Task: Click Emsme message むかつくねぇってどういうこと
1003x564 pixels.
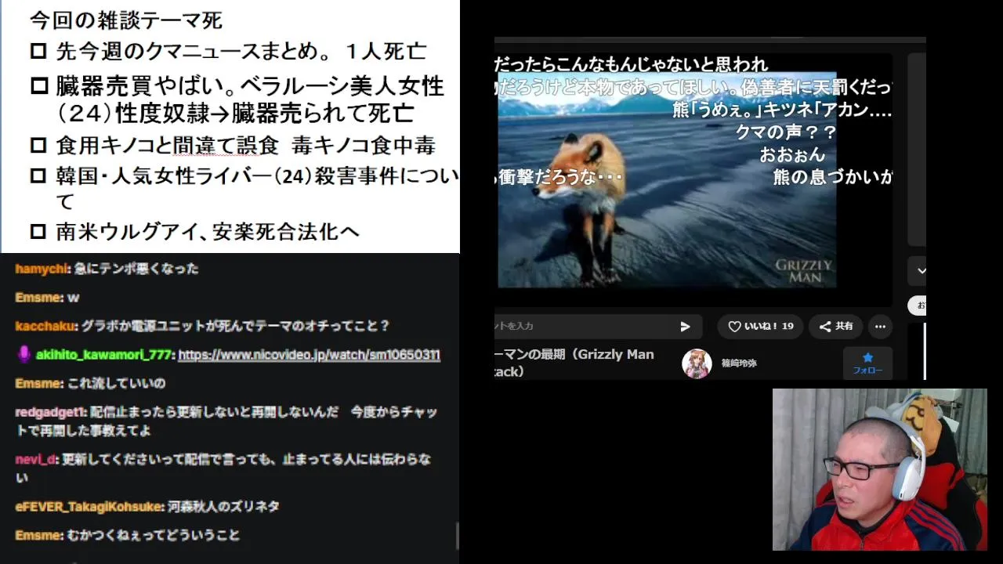Action: point(154,536)
